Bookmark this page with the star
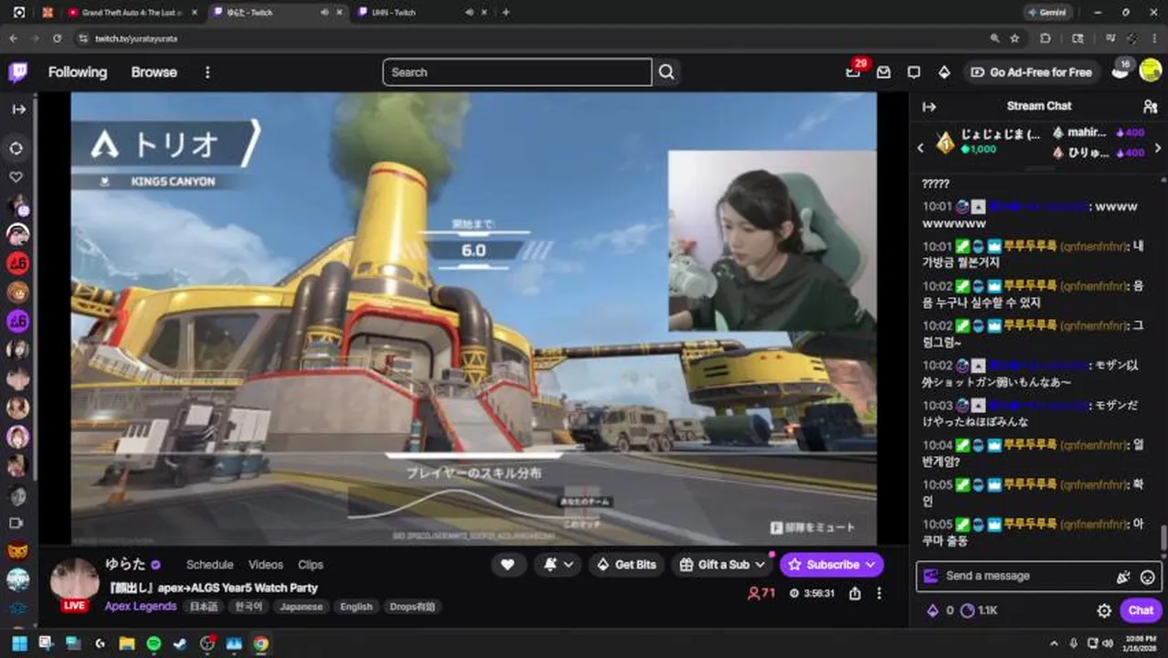The height and width of the screenshot is (658, 1168). point(1014,38)
